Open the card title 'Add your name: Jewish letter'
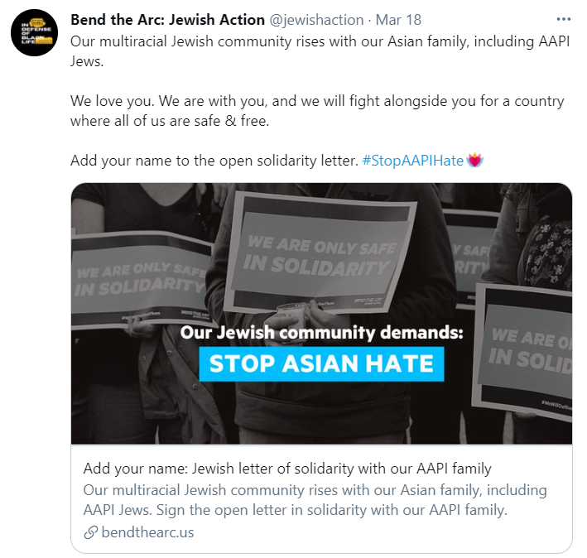 tap(287, 469)
